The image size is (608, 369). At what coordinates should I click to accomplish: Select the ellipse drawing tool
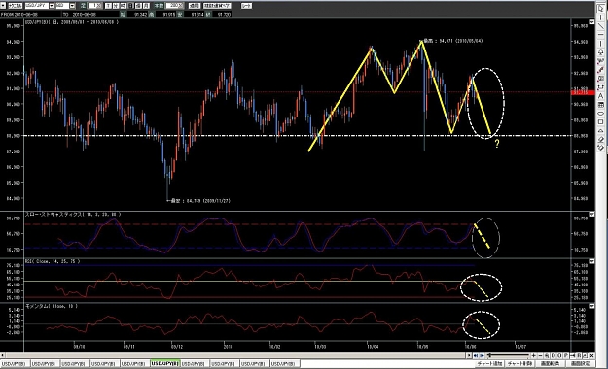tap(600, 114)
